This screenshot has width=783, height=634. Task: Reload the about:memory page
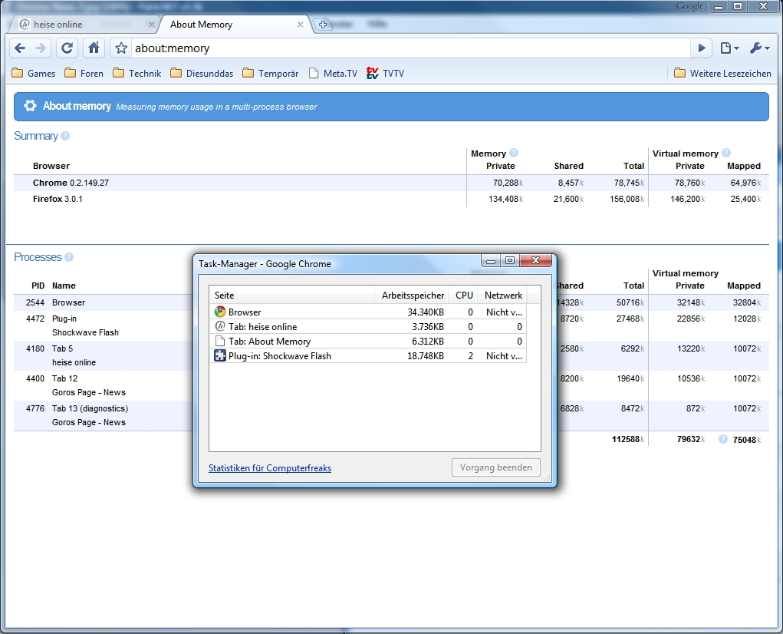[67, 48]
